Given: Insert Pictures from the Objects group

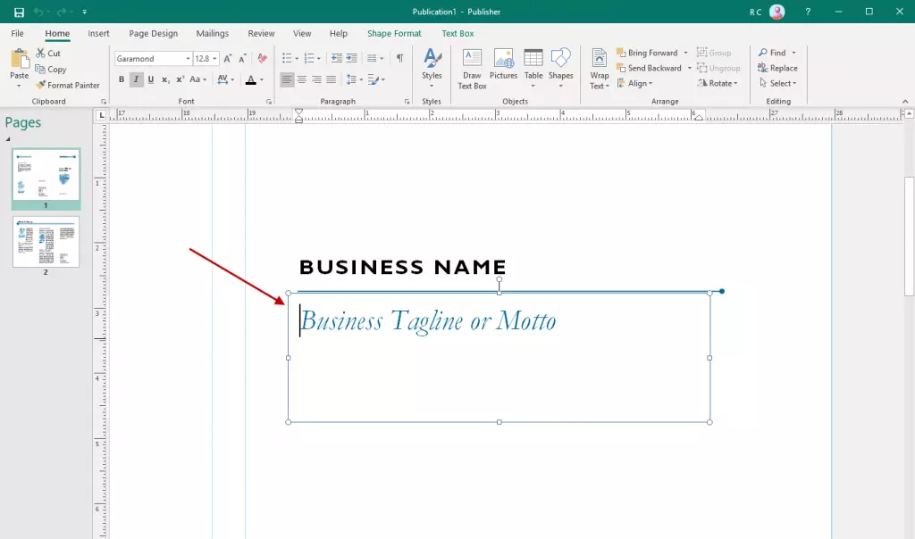Looking at the screenshot, I should [x=503, y=64].
